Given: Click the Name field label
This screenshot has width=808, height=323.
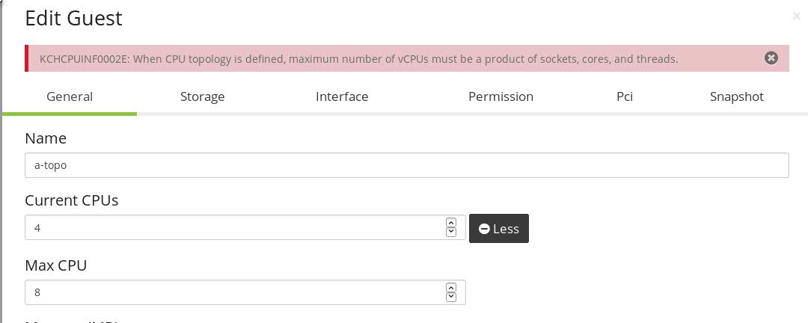Looking at the screenshot, I should click(x=46, y=138).
